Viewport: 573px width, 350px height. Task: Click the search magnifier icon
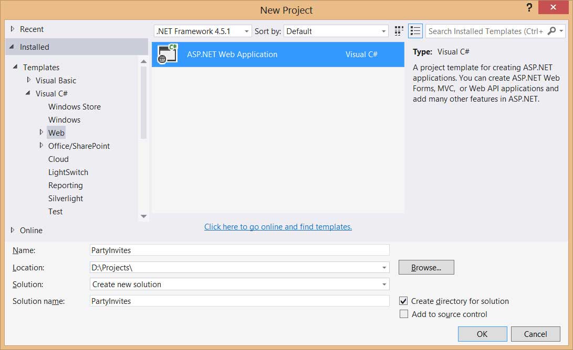[551, 31]
